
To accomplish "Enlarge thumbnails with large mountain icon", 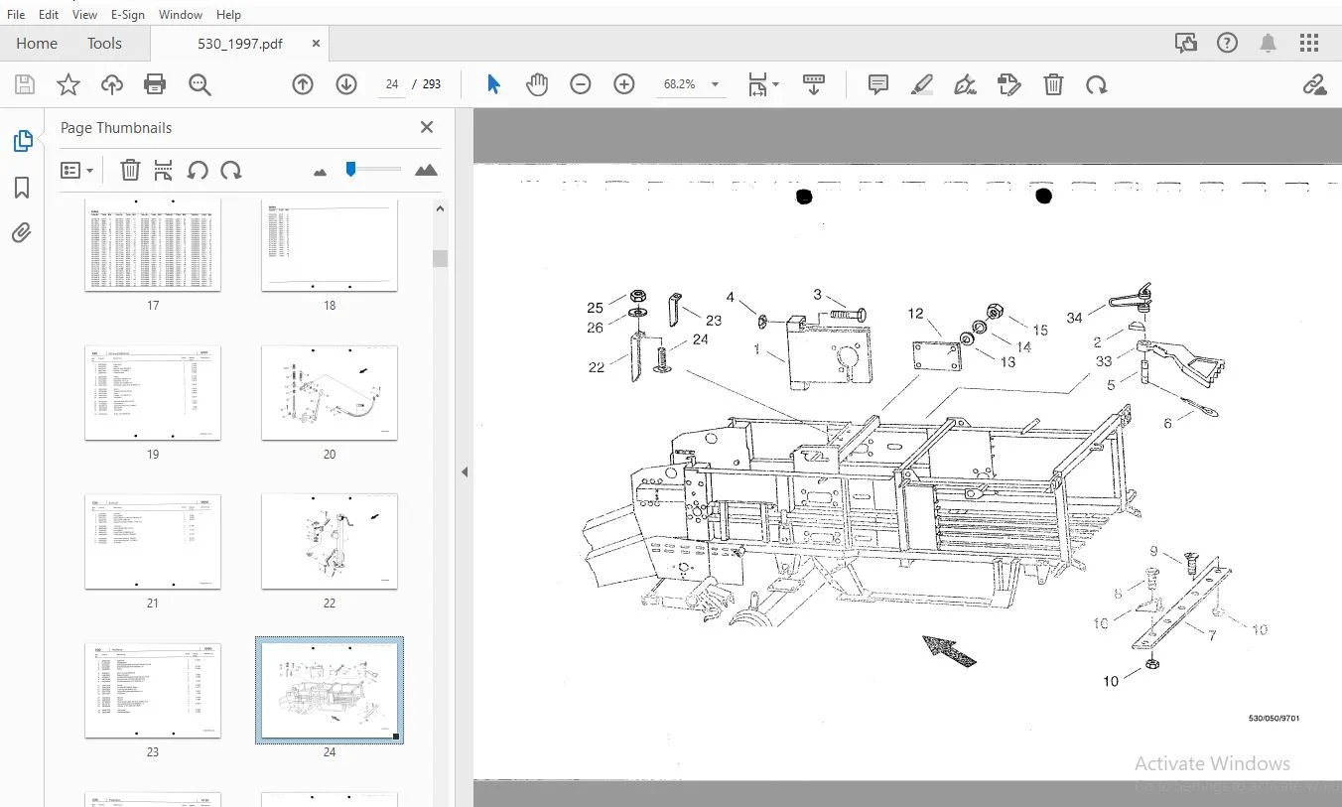I will [426, 170].
